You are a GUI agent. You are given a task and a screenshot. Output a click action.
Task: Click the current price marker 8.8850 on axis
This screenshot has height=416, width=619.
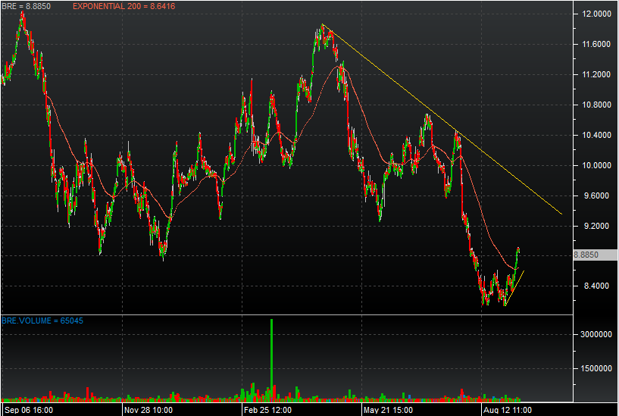[x=596, y=255]
